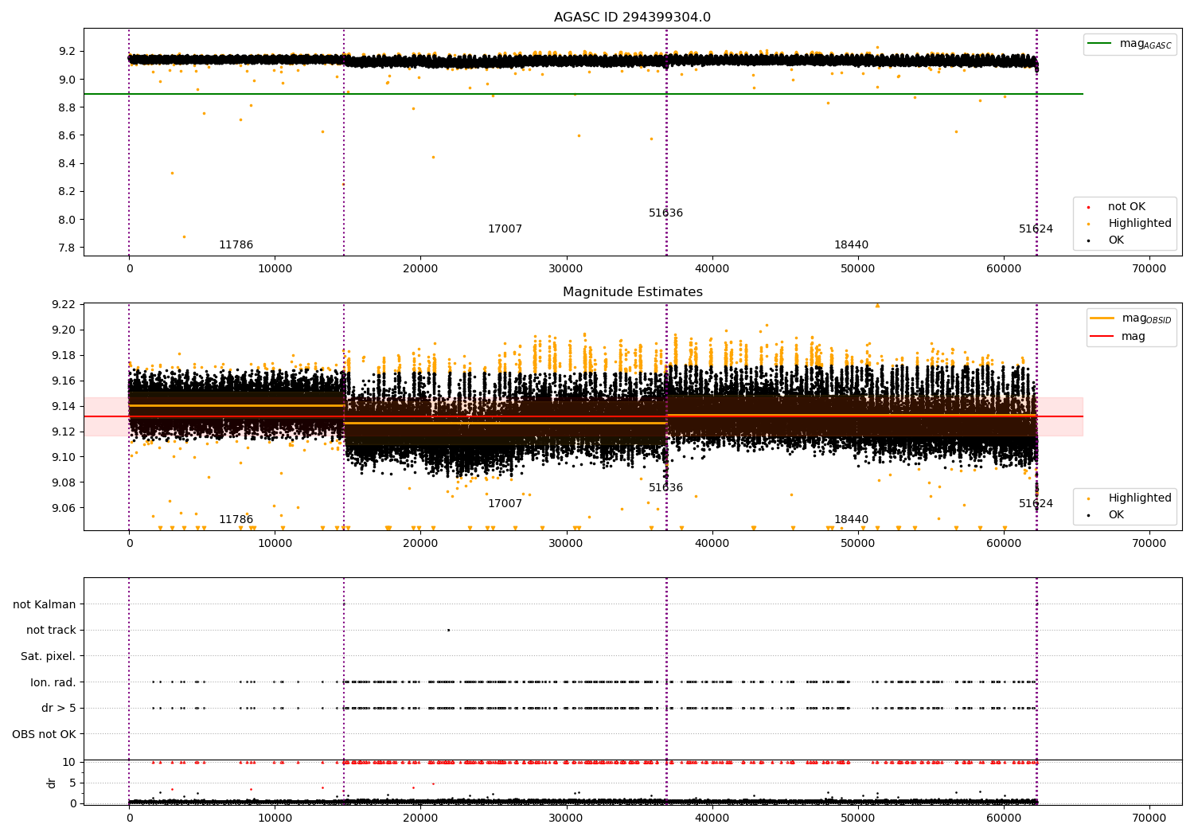Screen dimensions: 1194x836
Task: Click y-axis tick 8.8 in AGASC ID plot
Action: coord(67,107)
